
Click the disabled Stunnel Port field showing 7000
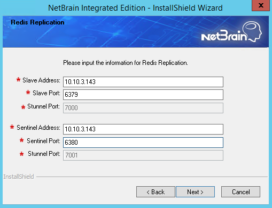coord(143,108)
